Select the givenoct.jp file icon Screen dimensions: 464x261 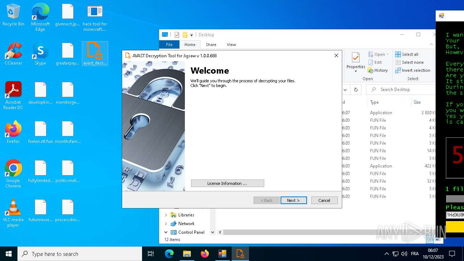point(67,15)
